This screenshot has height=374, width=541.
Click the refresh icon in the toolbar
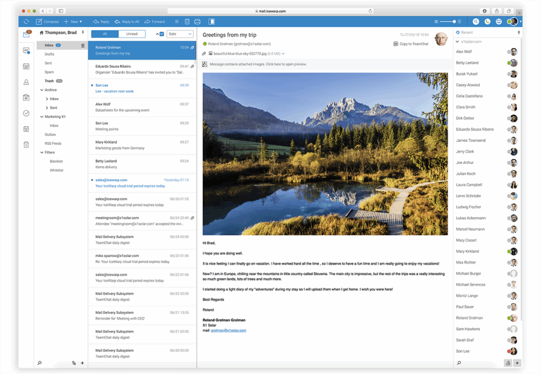pyautogui.click(x=26, y=22)
